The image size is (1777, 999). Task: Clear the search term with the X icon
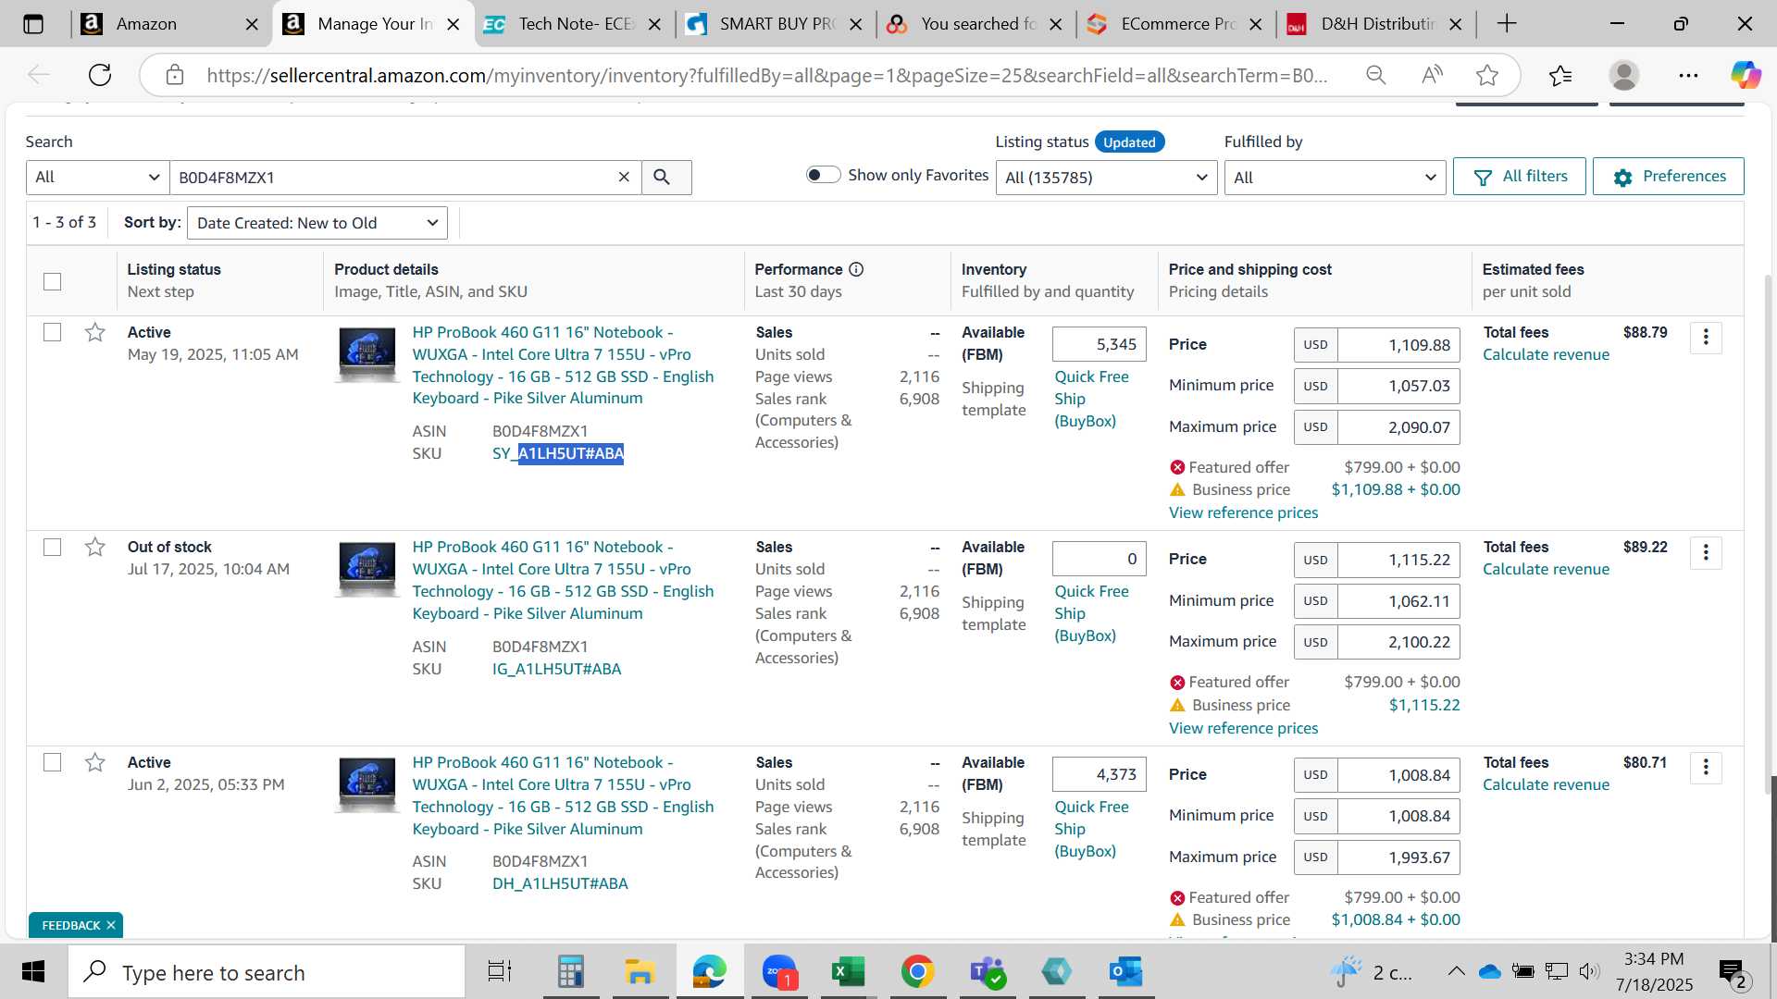(624, 177)
